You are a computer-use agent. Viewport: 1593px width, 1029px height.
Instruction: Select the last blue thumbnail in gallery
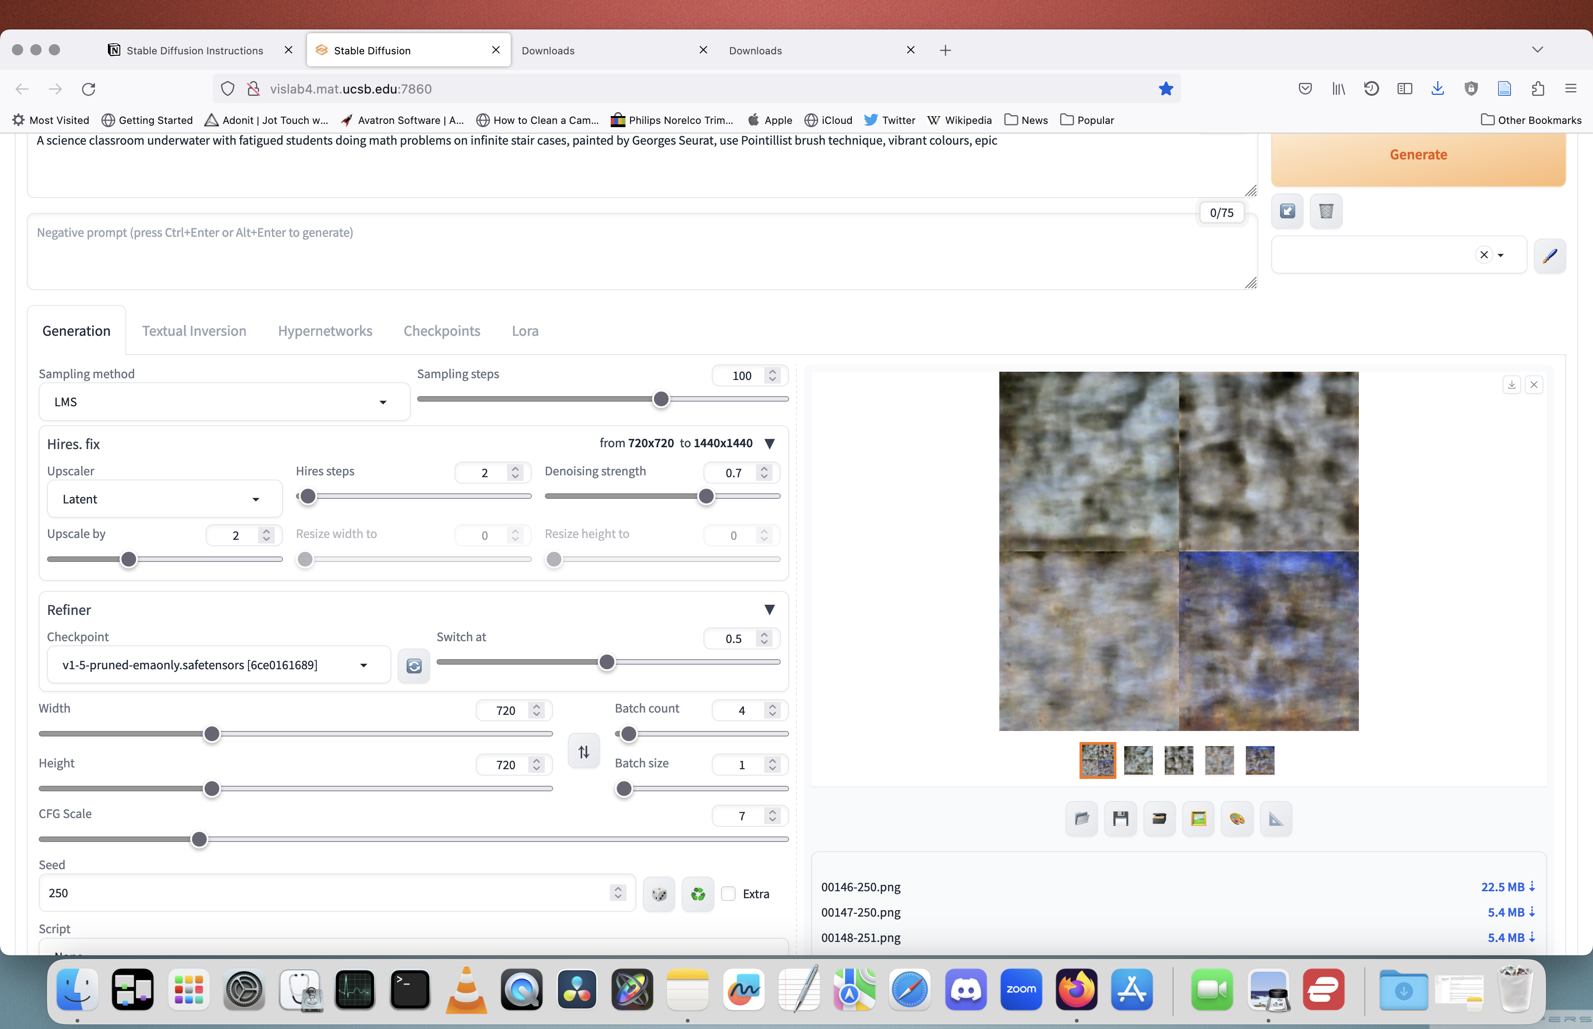(x=1259, y=760)
